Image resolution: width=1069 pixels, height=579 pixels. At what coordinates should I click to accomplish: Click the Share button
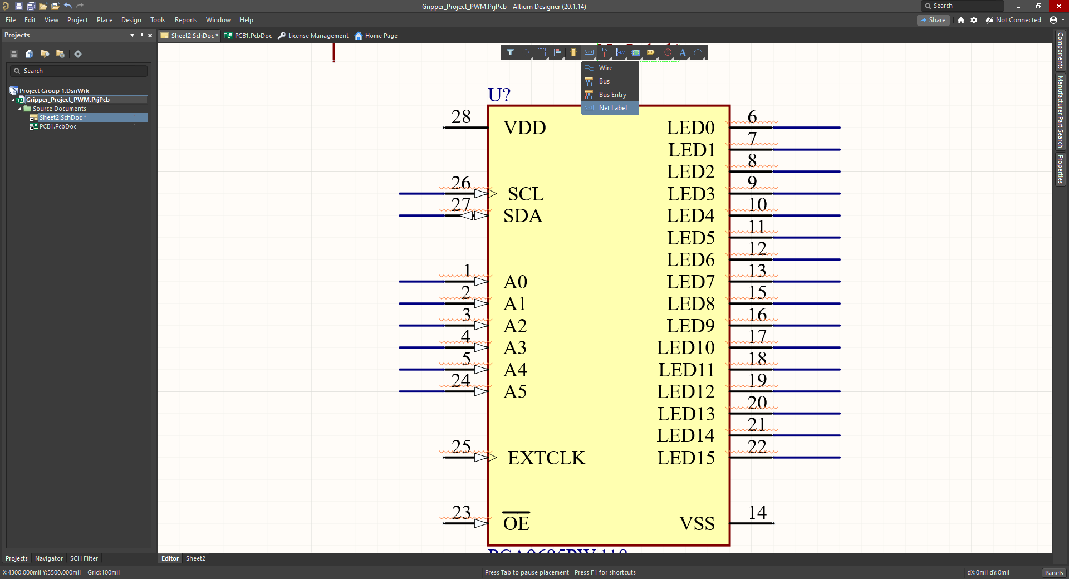click(x=933, y=20)
